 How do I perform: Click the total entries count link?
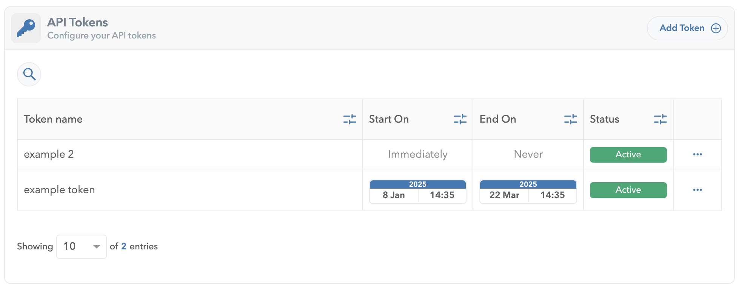[123, 246]
